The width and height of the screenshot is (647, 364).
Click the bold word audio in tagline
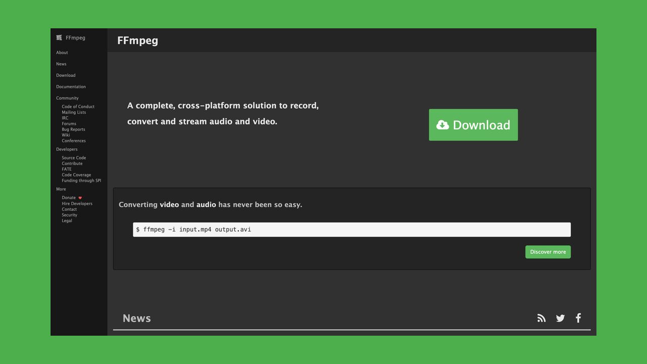[x=206, y=205]
